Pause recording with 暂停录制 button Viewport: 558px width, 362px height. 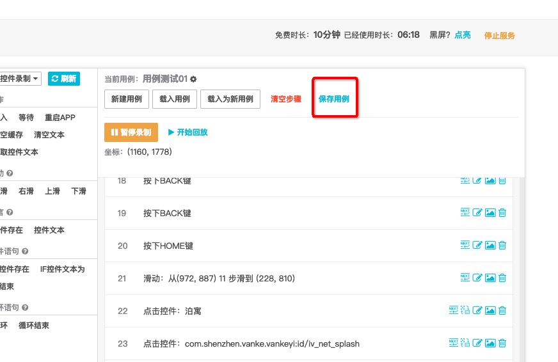pyautogui.click(x=131, y=132)
